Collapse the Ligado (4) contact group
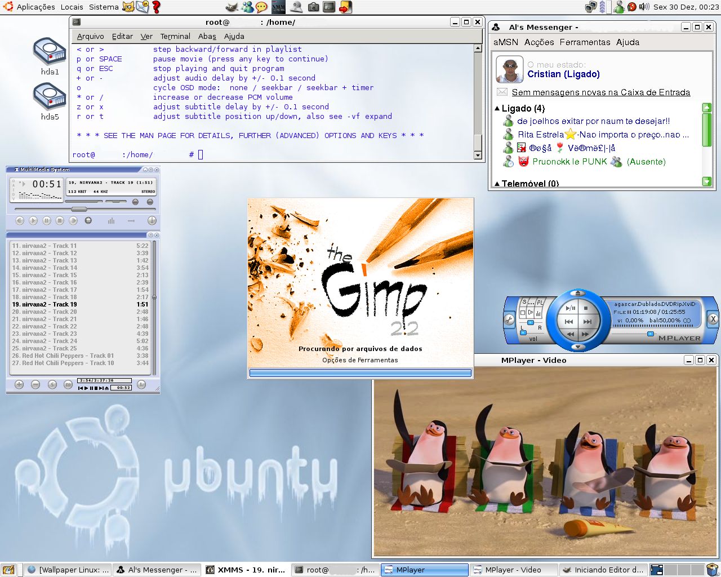This screenshot has height=577, width=721. tap(497, 108)
